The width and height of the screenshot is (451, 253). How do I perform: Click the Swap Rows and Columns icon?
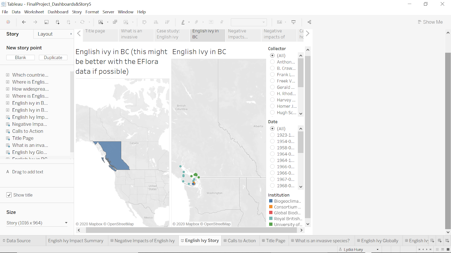(144, 22)
